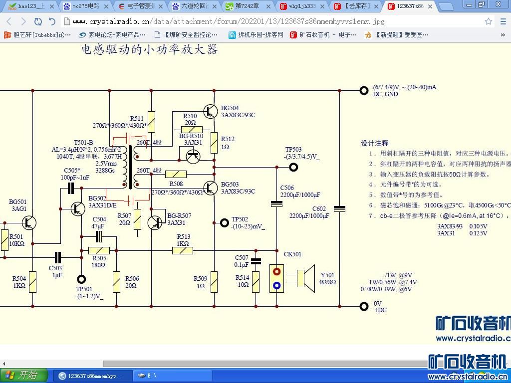
Task: Open the 【新提醒】爱爱医 bookmark
Action: point(397,35)
